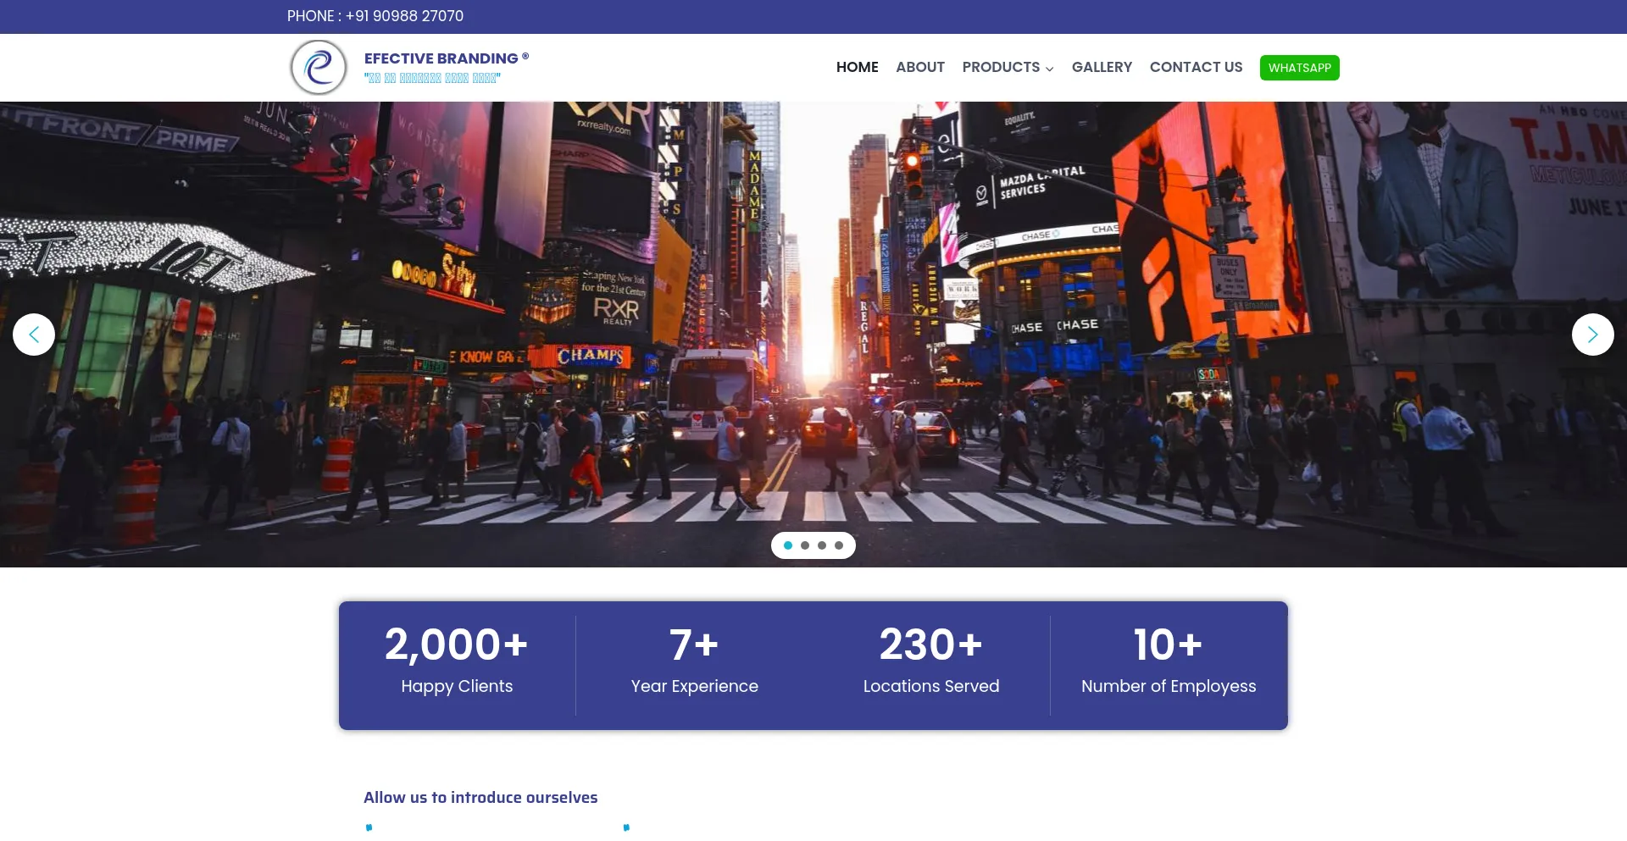Click the 230+ Locations Served stat
Screen dimensions: 1627x841
pyautogui.click(x=931, y=661)
